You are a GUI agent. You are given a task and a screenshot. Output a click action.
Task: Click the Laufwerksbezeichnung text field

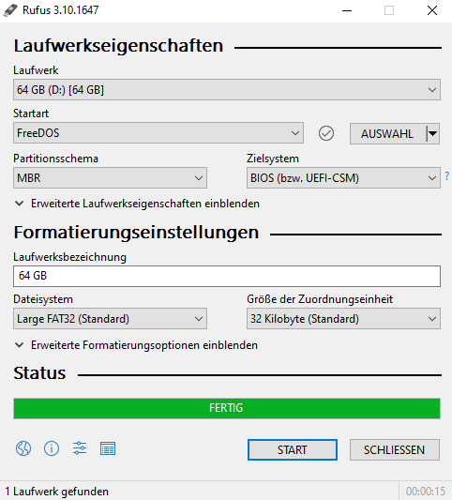tap(227, 276)
